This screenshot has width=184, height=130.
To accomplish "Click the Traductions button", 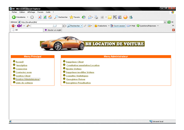I will pyautogui.click(x=101, y=26).
